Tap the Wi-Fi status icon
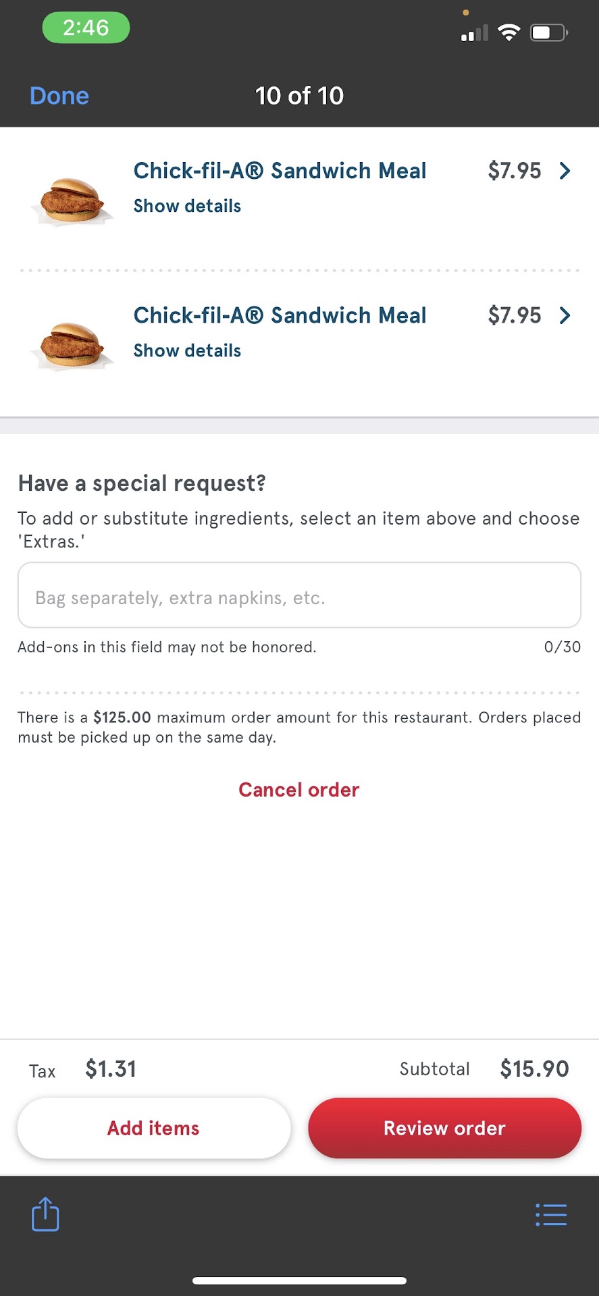This screenshot has height=1296, width=599. (509, 32)
